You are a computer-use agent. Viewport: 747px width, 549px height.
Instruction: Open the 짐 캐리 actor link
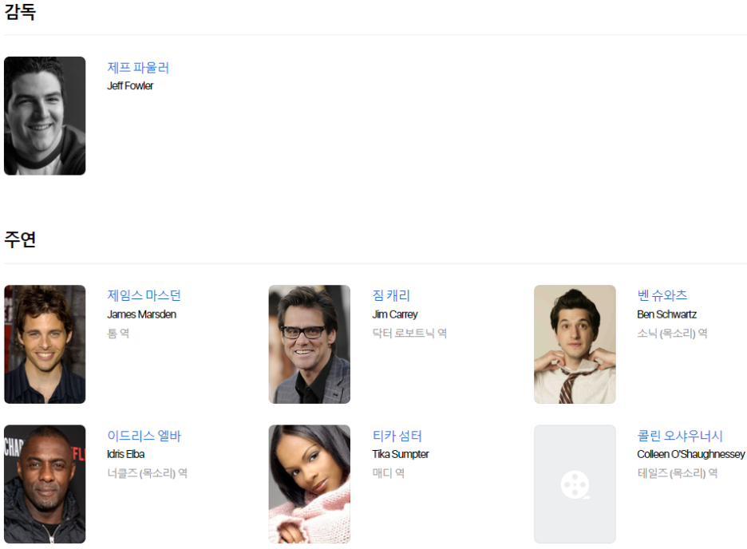390,295
